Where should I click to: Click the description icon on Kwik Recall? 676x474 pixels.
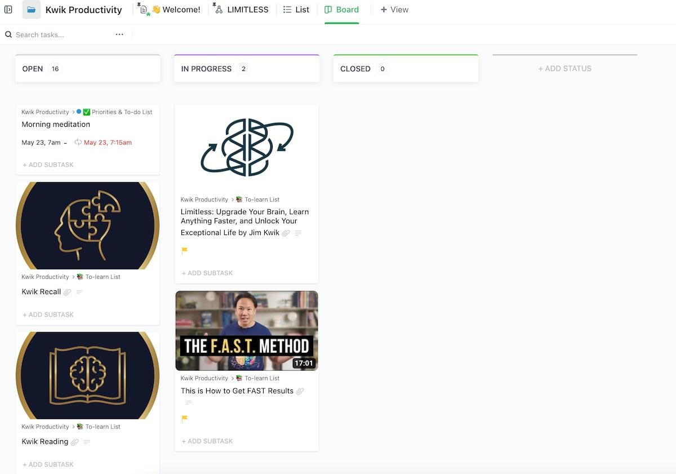(x=79, y=292)
